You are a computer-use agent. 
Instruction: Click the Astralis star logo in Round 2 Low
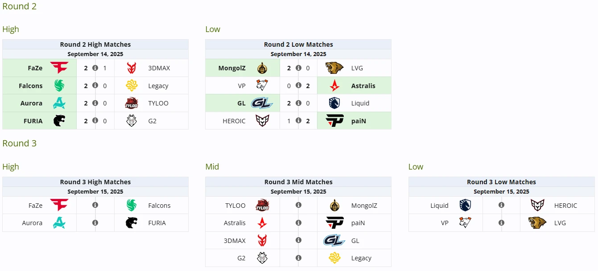coord(334,85)
